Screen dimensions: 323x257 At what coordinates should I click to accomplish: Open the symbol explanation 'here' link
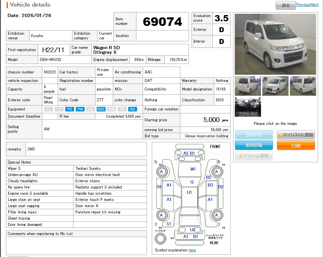point(192,250)
